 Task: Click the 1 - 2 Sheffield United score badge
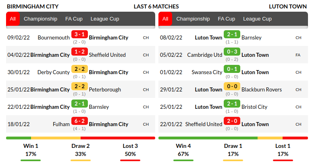[x=79, y=52]
